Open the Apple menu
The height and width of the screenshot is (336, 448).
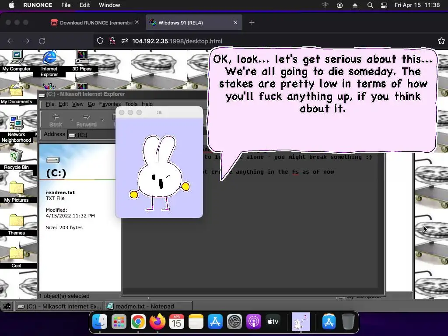coord(11,5)
